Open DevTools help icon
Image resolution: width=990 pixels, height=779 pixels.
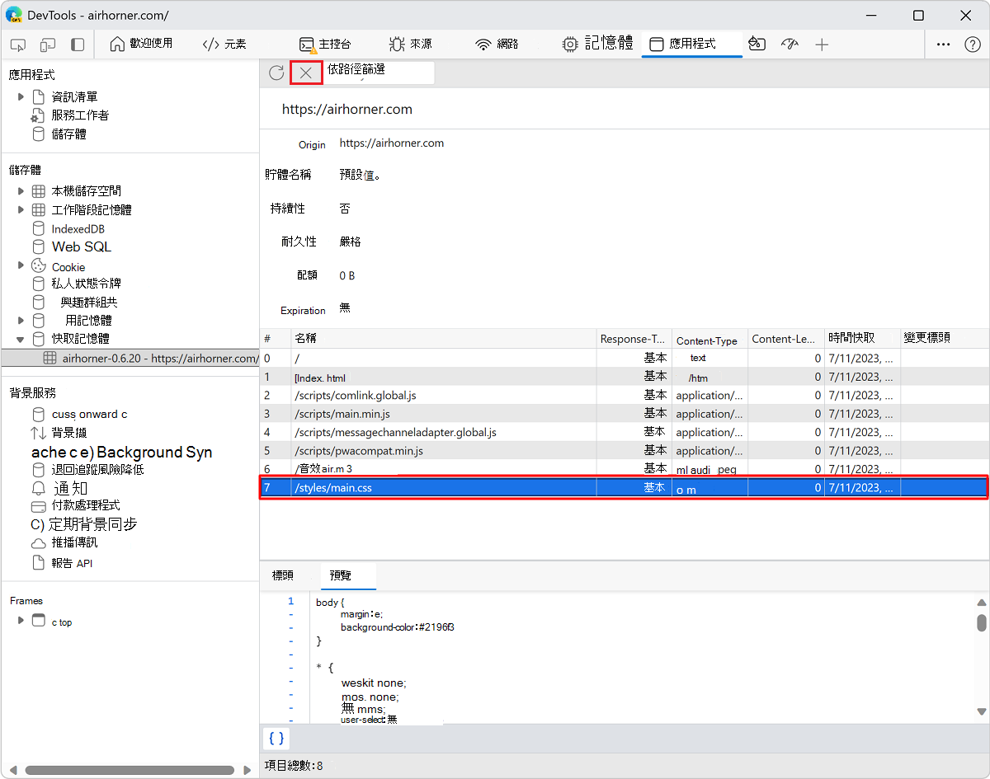point(972,45)
